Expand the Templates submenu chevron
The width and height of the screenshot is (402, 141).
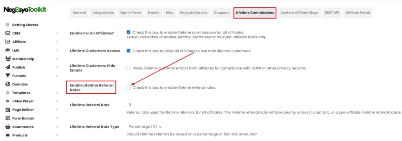click(x=57, y=93)
